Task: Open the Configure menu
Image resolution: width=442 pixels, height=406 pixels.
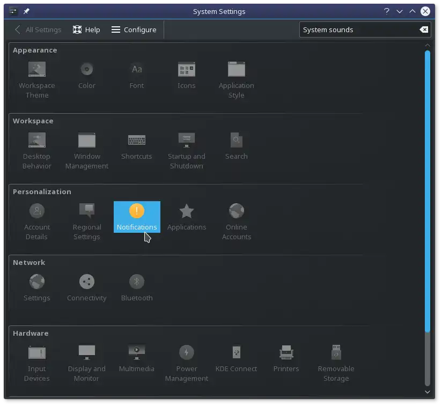Action: pyautogui.click(x=134, y=29)
